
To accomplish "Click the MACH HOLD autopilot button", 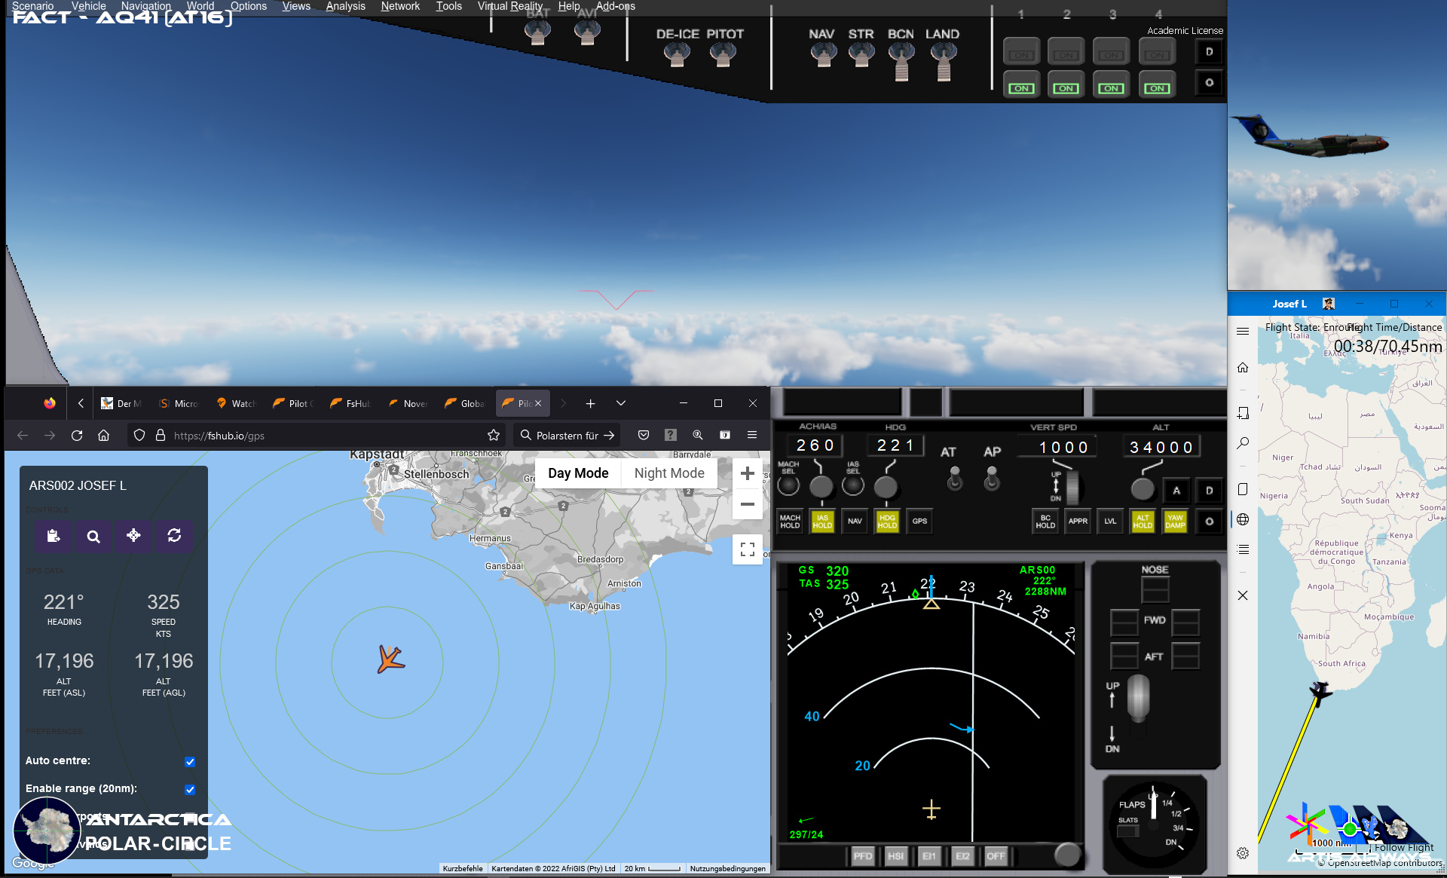I will point(790,521).
